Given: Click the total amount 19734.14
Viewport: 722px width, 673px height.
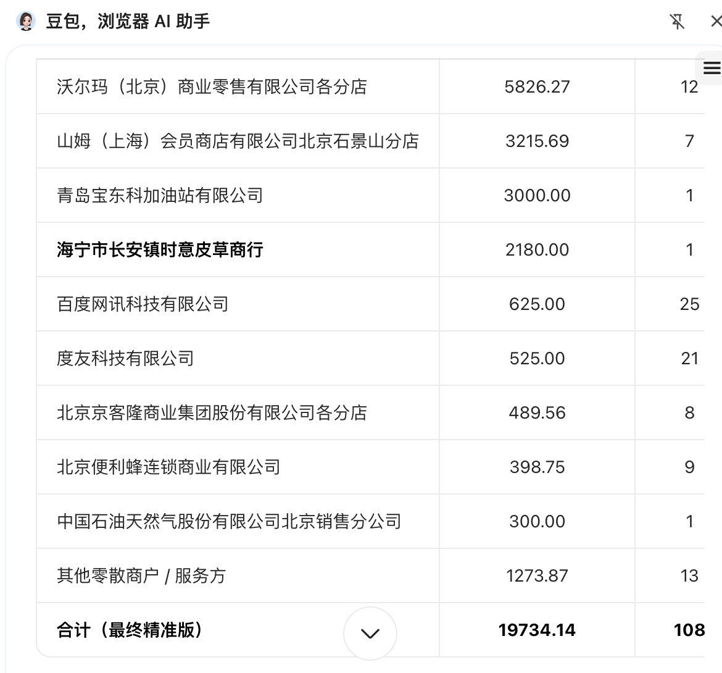Looking at the screenshot, I should coord(537,630).
